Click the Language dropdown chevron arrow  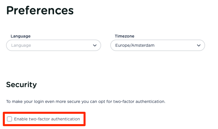(95, 45)
